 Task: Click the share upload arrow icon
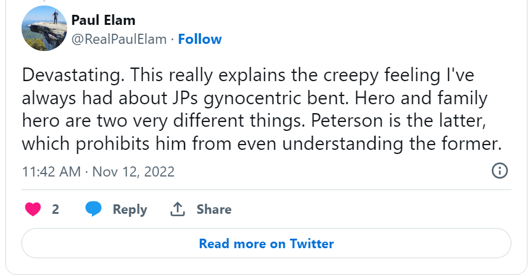click(x=177, y=209)
